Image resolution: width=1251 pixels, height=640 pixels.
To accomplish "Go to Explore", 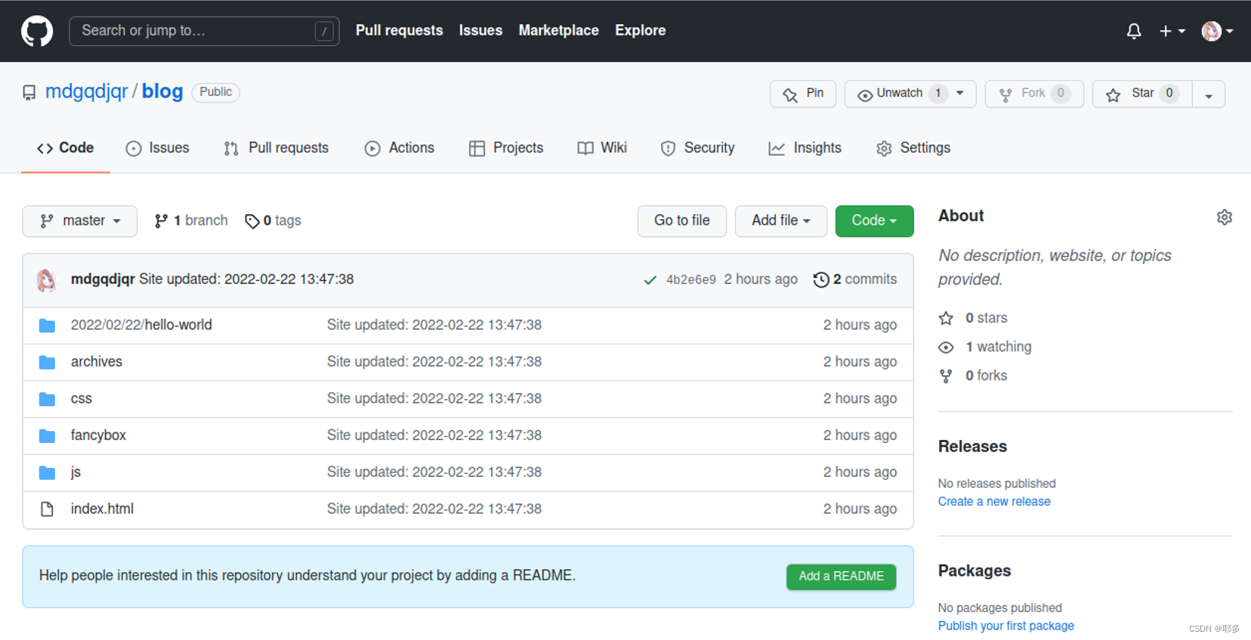I will click(640, 30).
